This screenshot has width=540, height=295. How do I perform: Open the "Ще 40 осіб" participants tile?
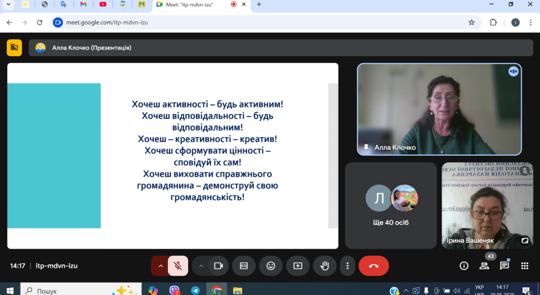[x=391, y=206]
